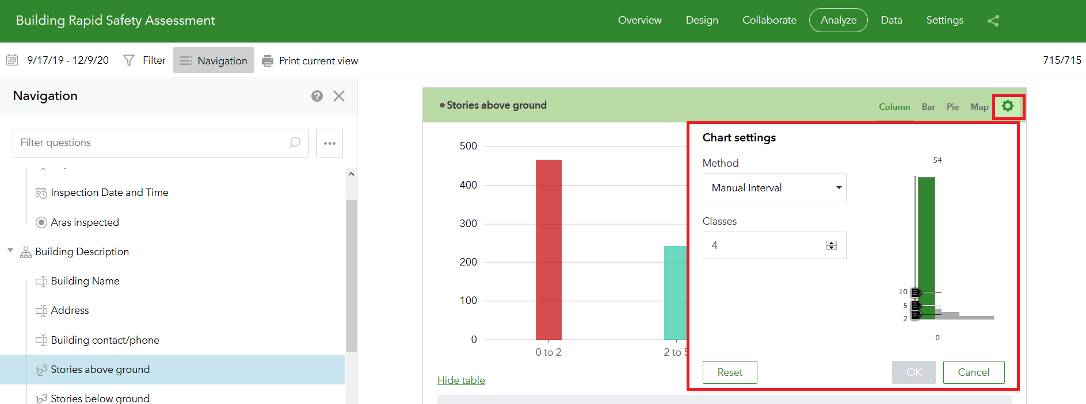Open the date range calendar icon

click(x=12, y=60)
